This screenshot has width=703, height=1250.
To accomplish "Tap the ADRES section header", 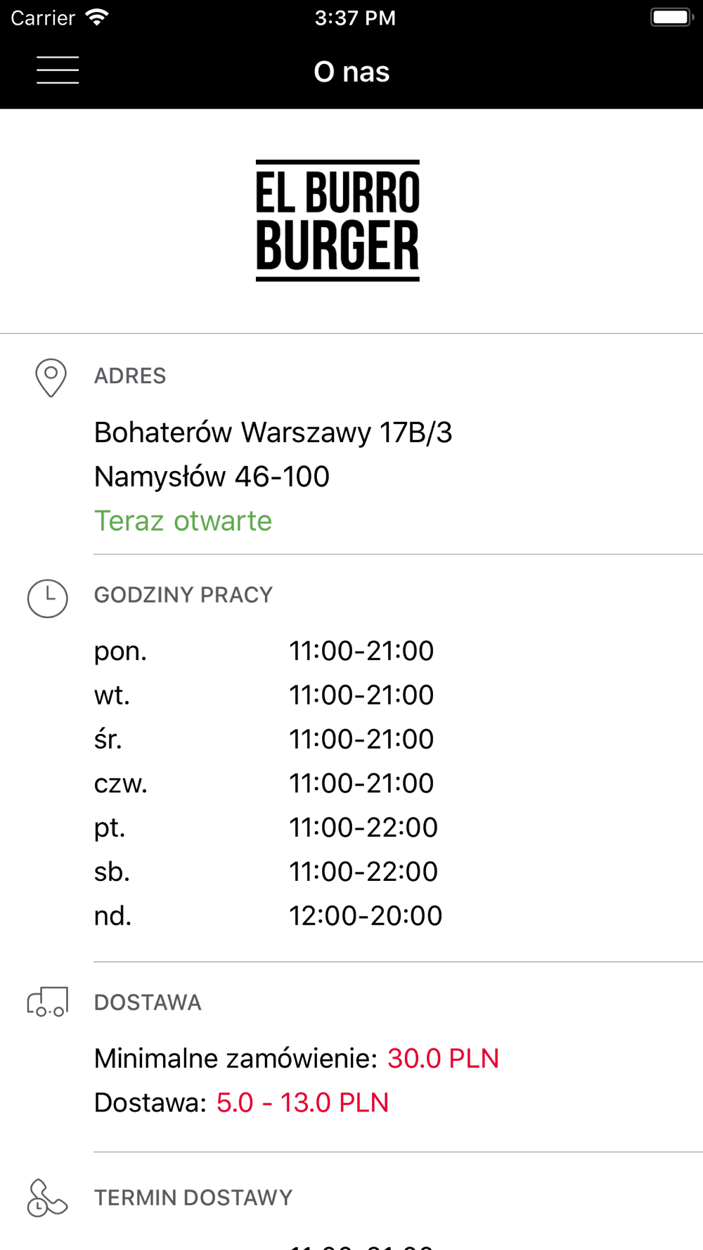I will point(130,376).
